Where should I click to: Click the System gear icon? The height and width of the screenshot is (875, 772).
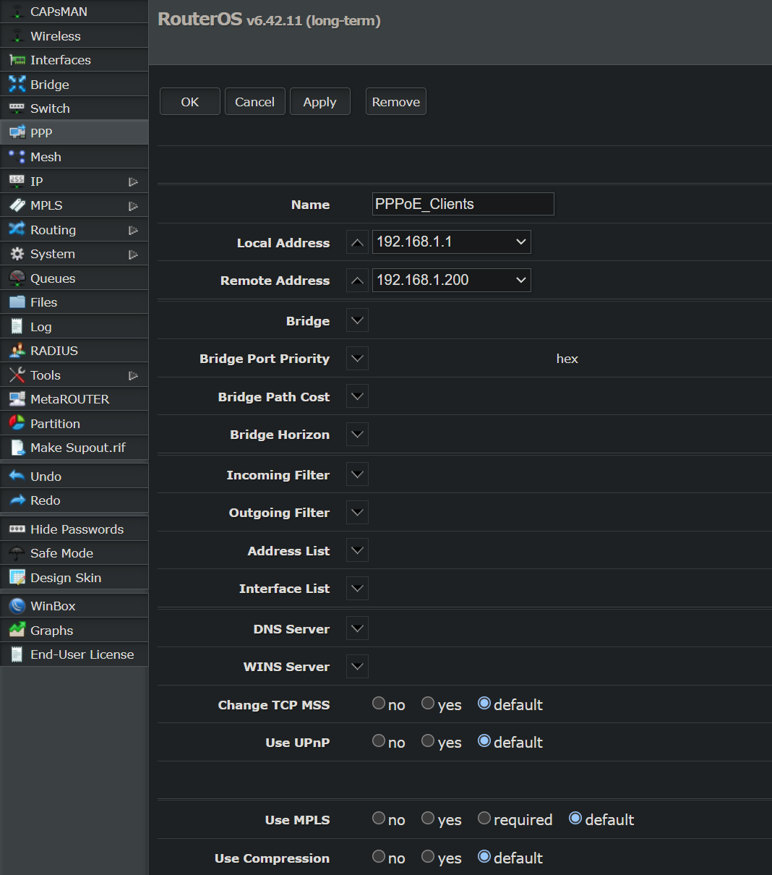click(x=17, y=254)
